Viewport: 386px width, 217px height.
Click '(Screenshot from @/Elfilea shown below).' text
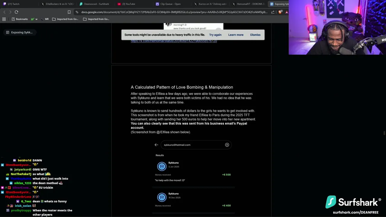161,132
